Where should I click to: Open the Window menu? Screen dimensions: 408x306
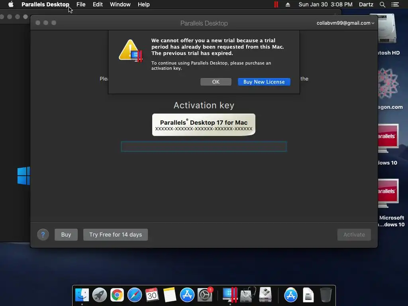click(x=120, y=4)
